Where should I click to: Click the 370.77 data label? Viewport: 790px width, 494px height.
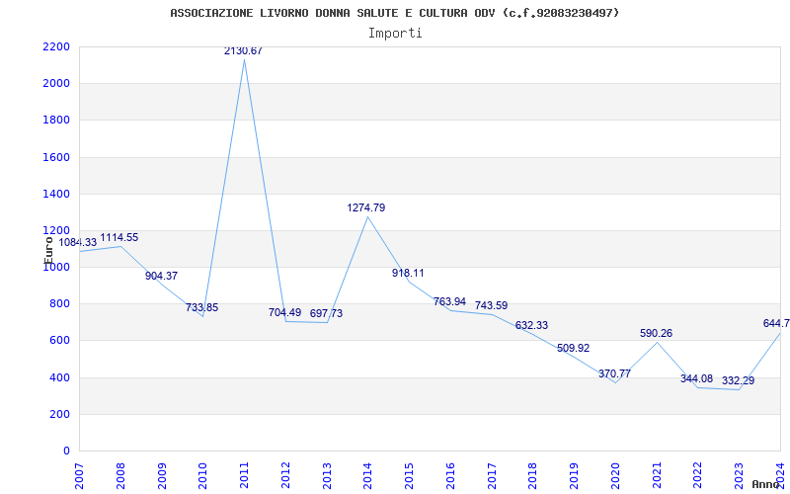614,374
